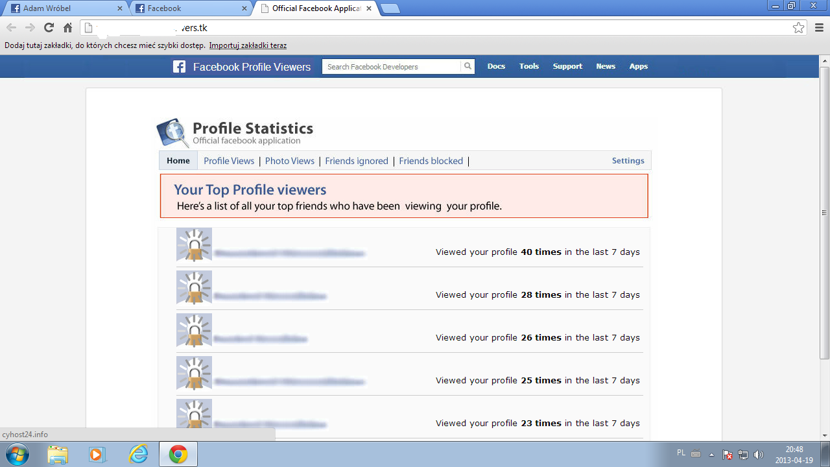
Task: Select the Friends blocked tab
Action: tap(431, 161)
